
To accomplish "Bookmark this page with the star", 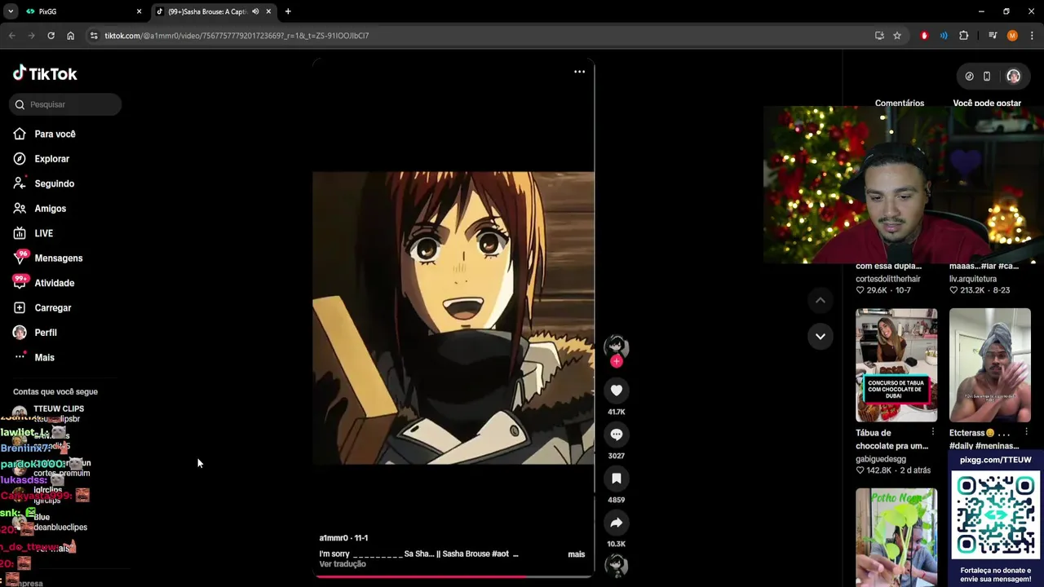I will tap(897, 36).
